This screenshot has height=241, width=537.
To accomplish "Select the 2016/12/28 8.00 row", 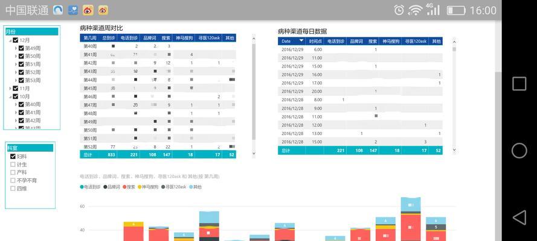I will 360,99.
